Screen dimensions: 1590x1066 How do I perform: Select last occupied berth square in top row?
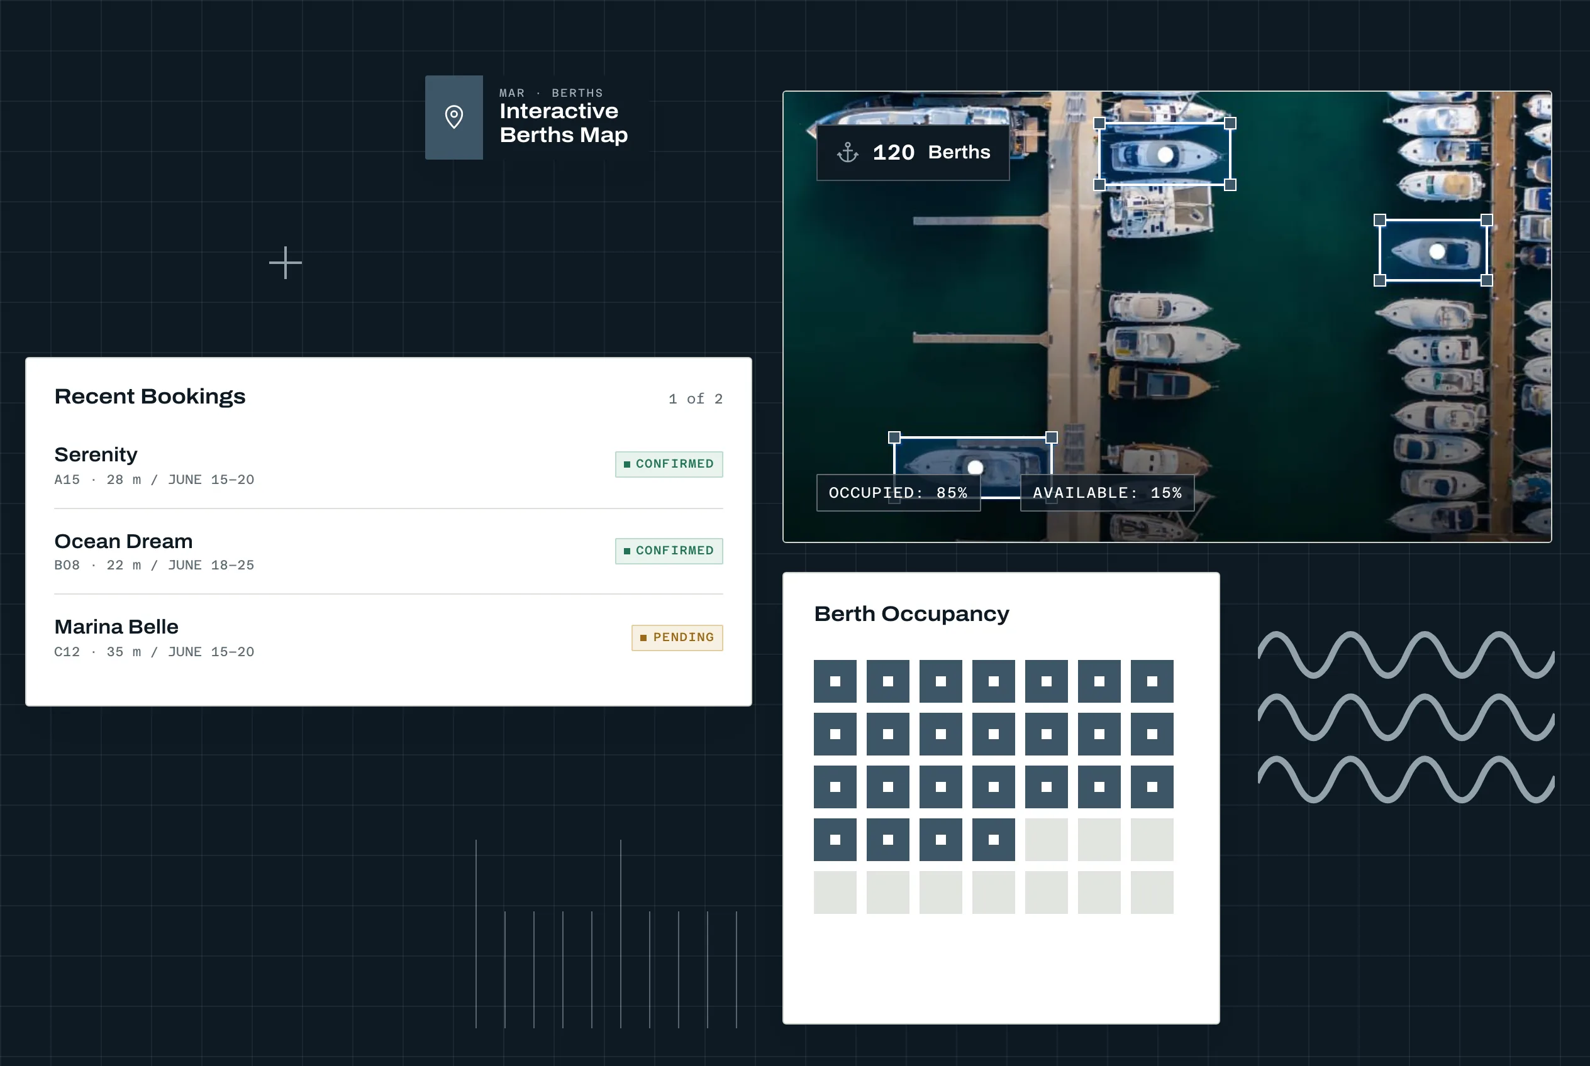pyautogui.click(x=1152, y=681)
